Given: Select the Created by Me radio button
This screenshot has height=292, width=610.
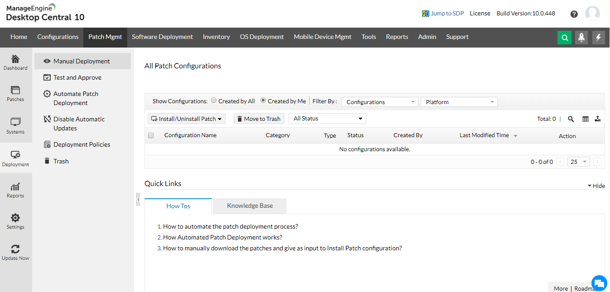Looking at the screenshot, I should click(263, 101).
